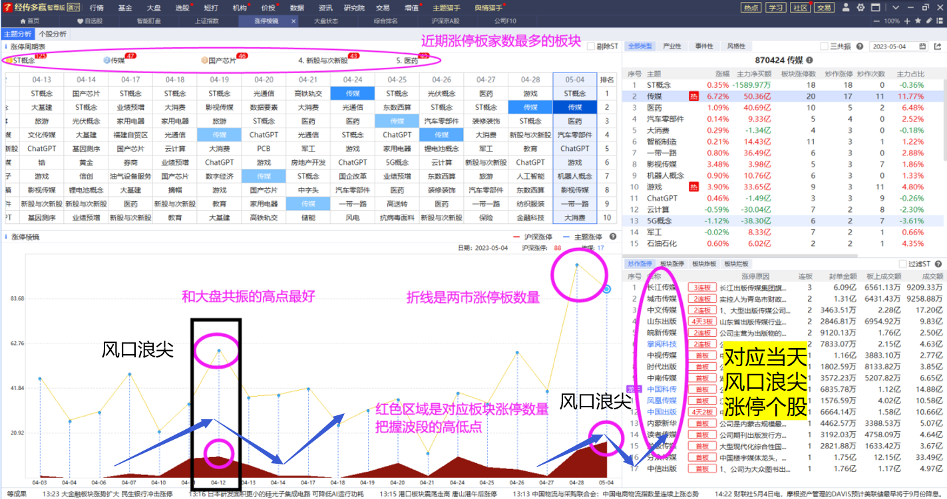The width and height of the screenshot is (947, 499).
Task: Switch to 板块烂板 tab
Action: tap(736, 264)
